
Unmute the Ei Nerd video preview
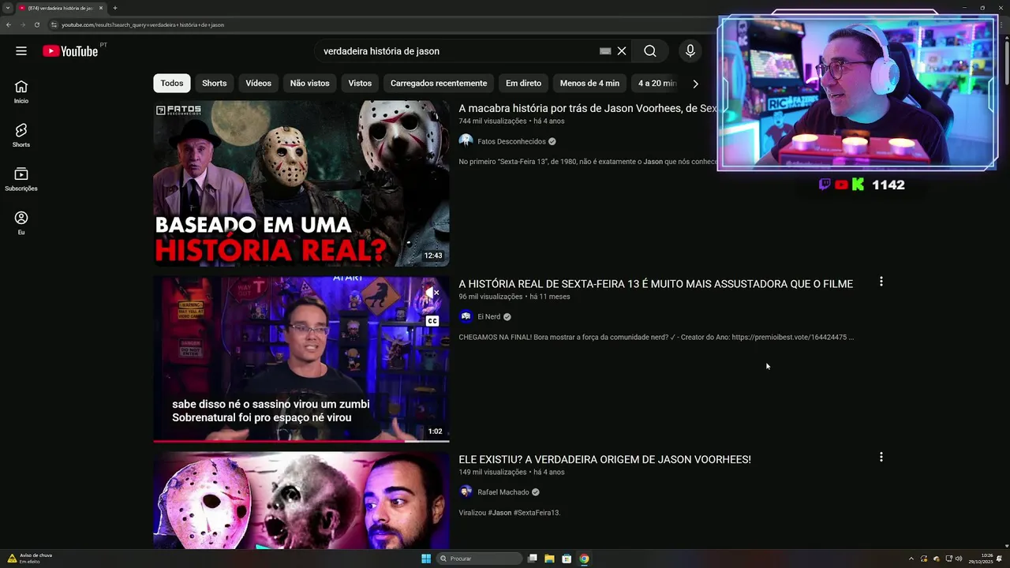point(432,293)
